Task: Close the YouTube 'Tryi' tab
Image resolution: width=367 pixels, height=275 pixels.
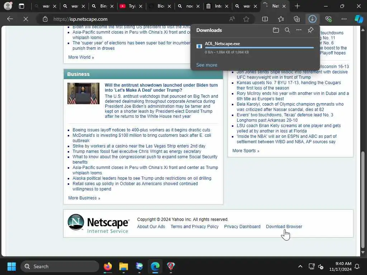Action: 140,6
